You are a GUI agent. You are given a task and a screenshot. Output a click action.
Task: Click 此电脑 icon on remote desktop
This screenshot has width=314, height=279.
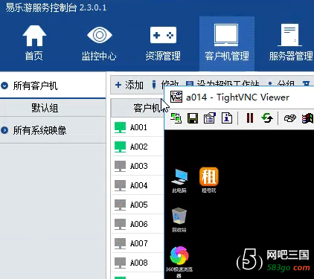179,181
